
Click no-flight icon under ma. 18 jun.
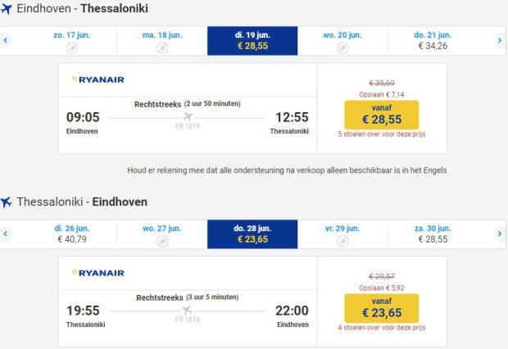pos(162,48)
